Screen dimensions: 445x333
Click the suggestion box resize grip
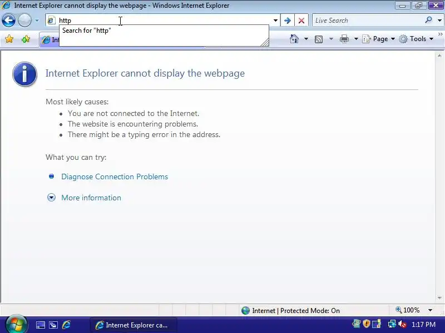coord(265,43)
